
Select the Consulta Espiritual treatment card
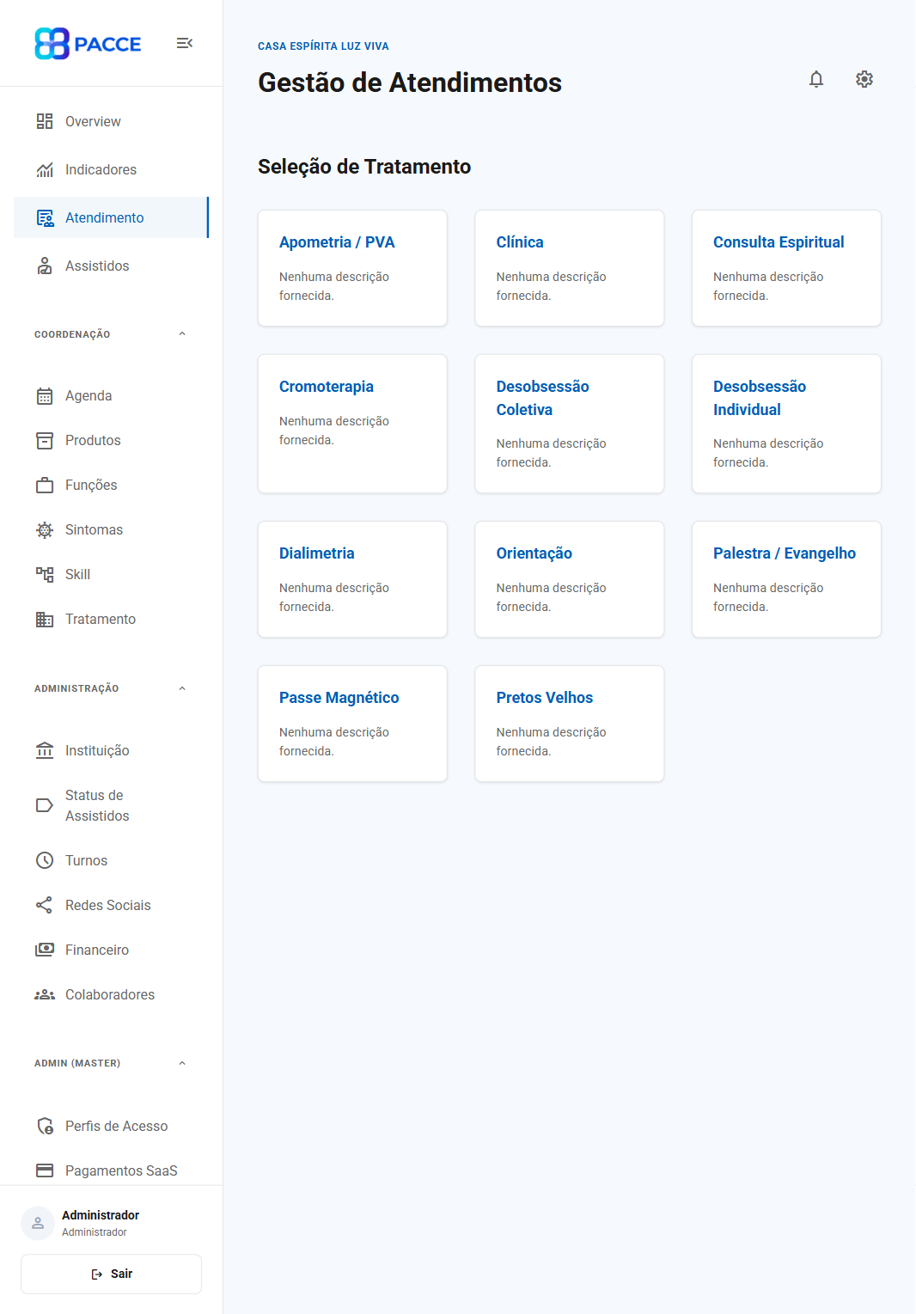click(786, 268)
